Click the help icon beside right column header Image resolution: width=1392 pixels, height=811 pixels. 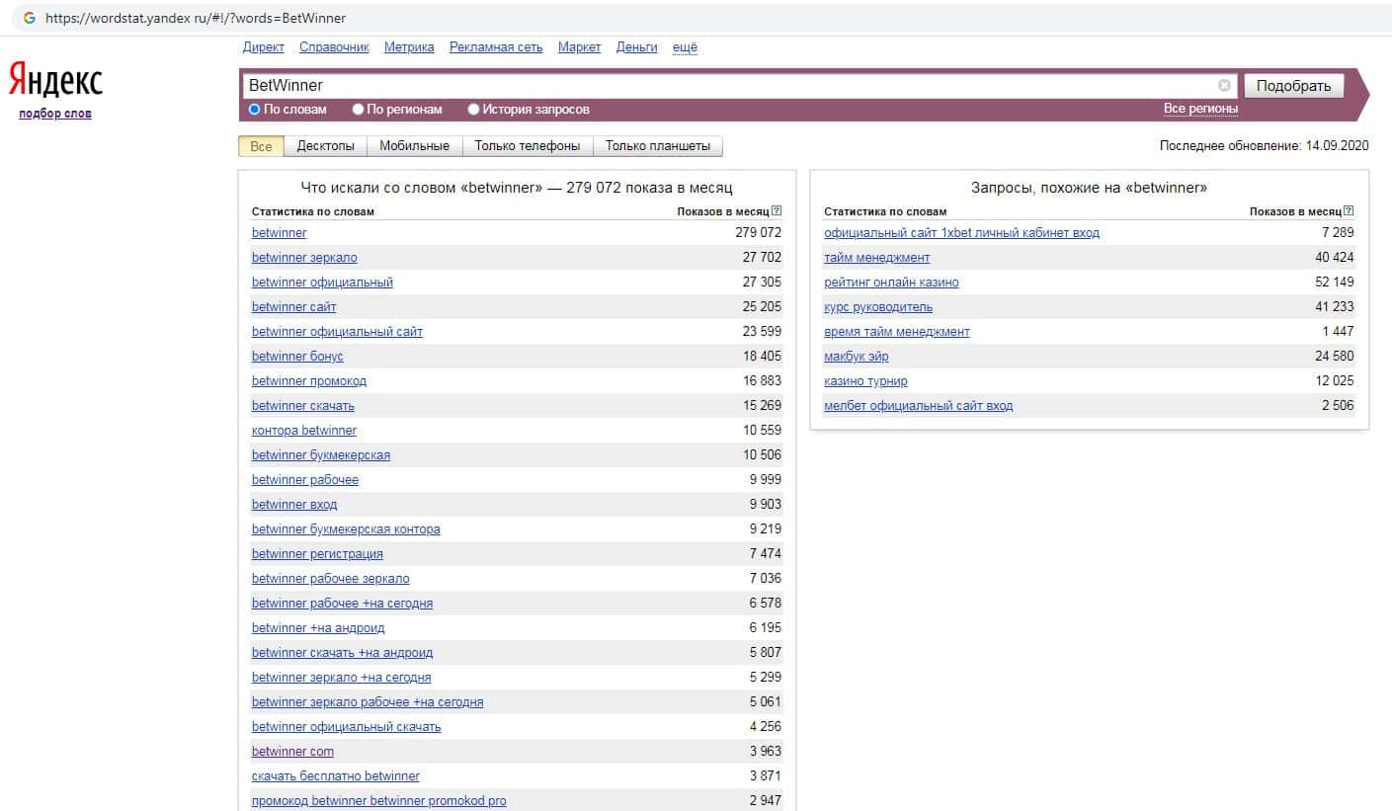1349,211
